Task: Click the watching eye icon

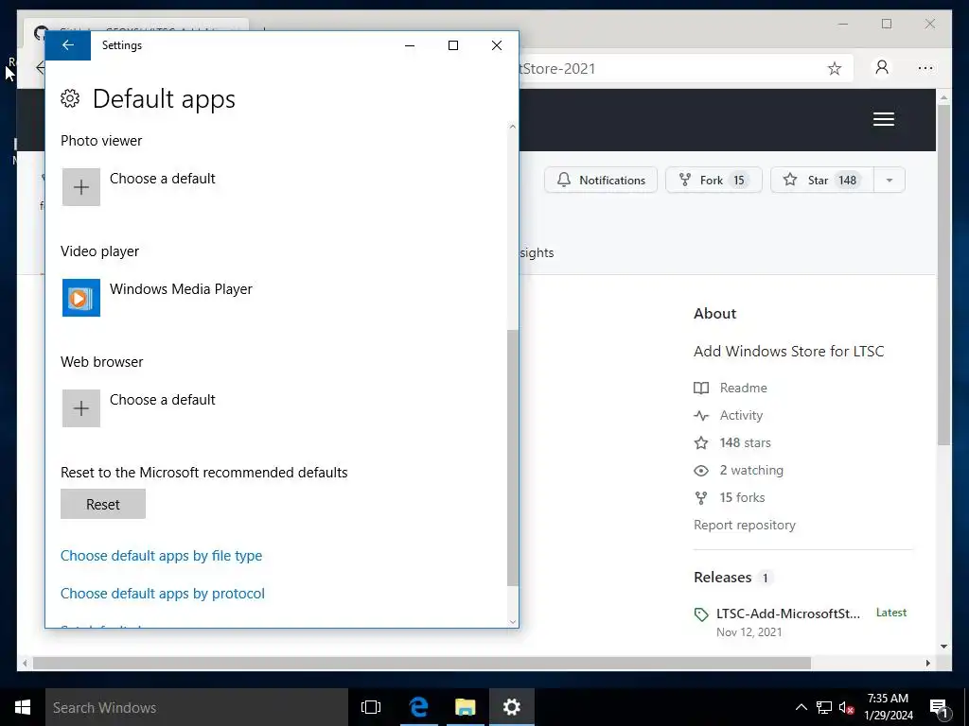Action: coord(701,471)
